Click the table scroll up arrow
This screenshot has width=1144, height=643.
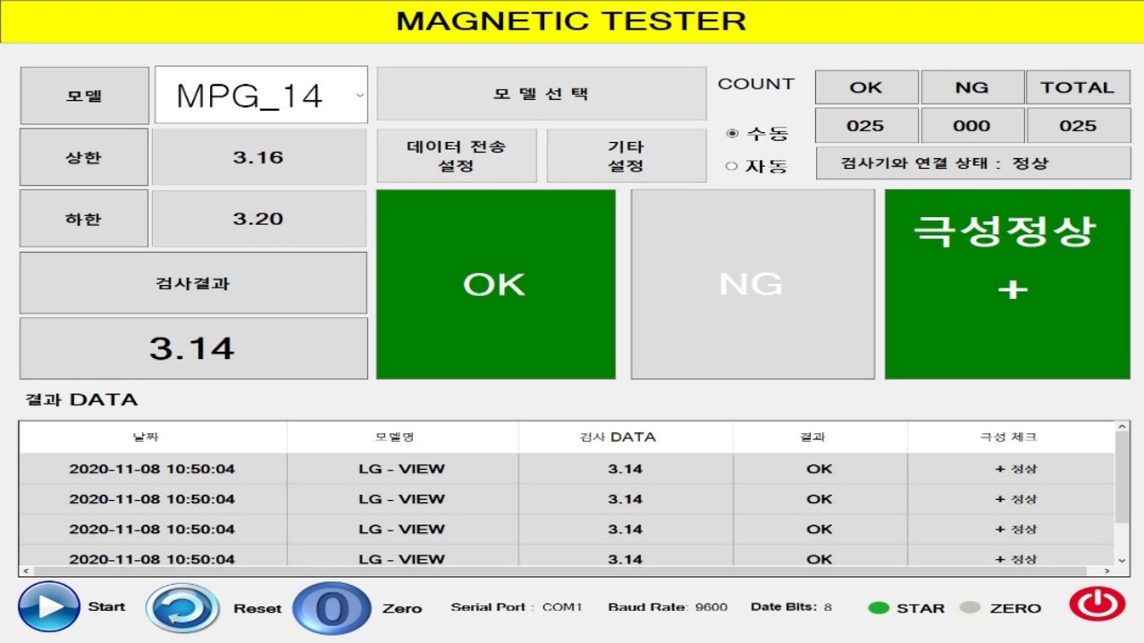coord(1123,428)
